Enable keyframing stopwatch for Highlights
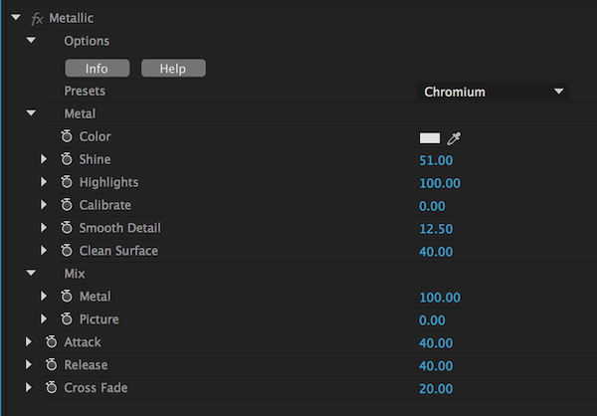 (x=67, y=182)
